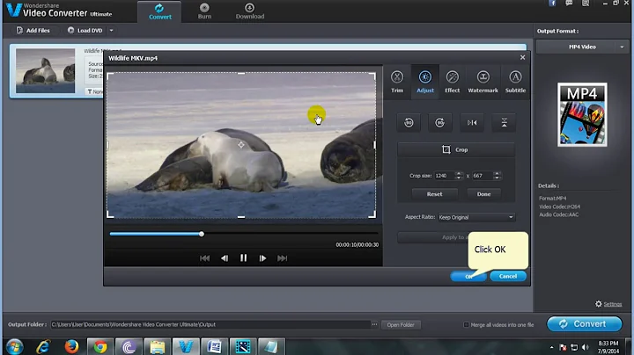
Task: Switch to the Burn tab
Action: (x=204, y=11)
